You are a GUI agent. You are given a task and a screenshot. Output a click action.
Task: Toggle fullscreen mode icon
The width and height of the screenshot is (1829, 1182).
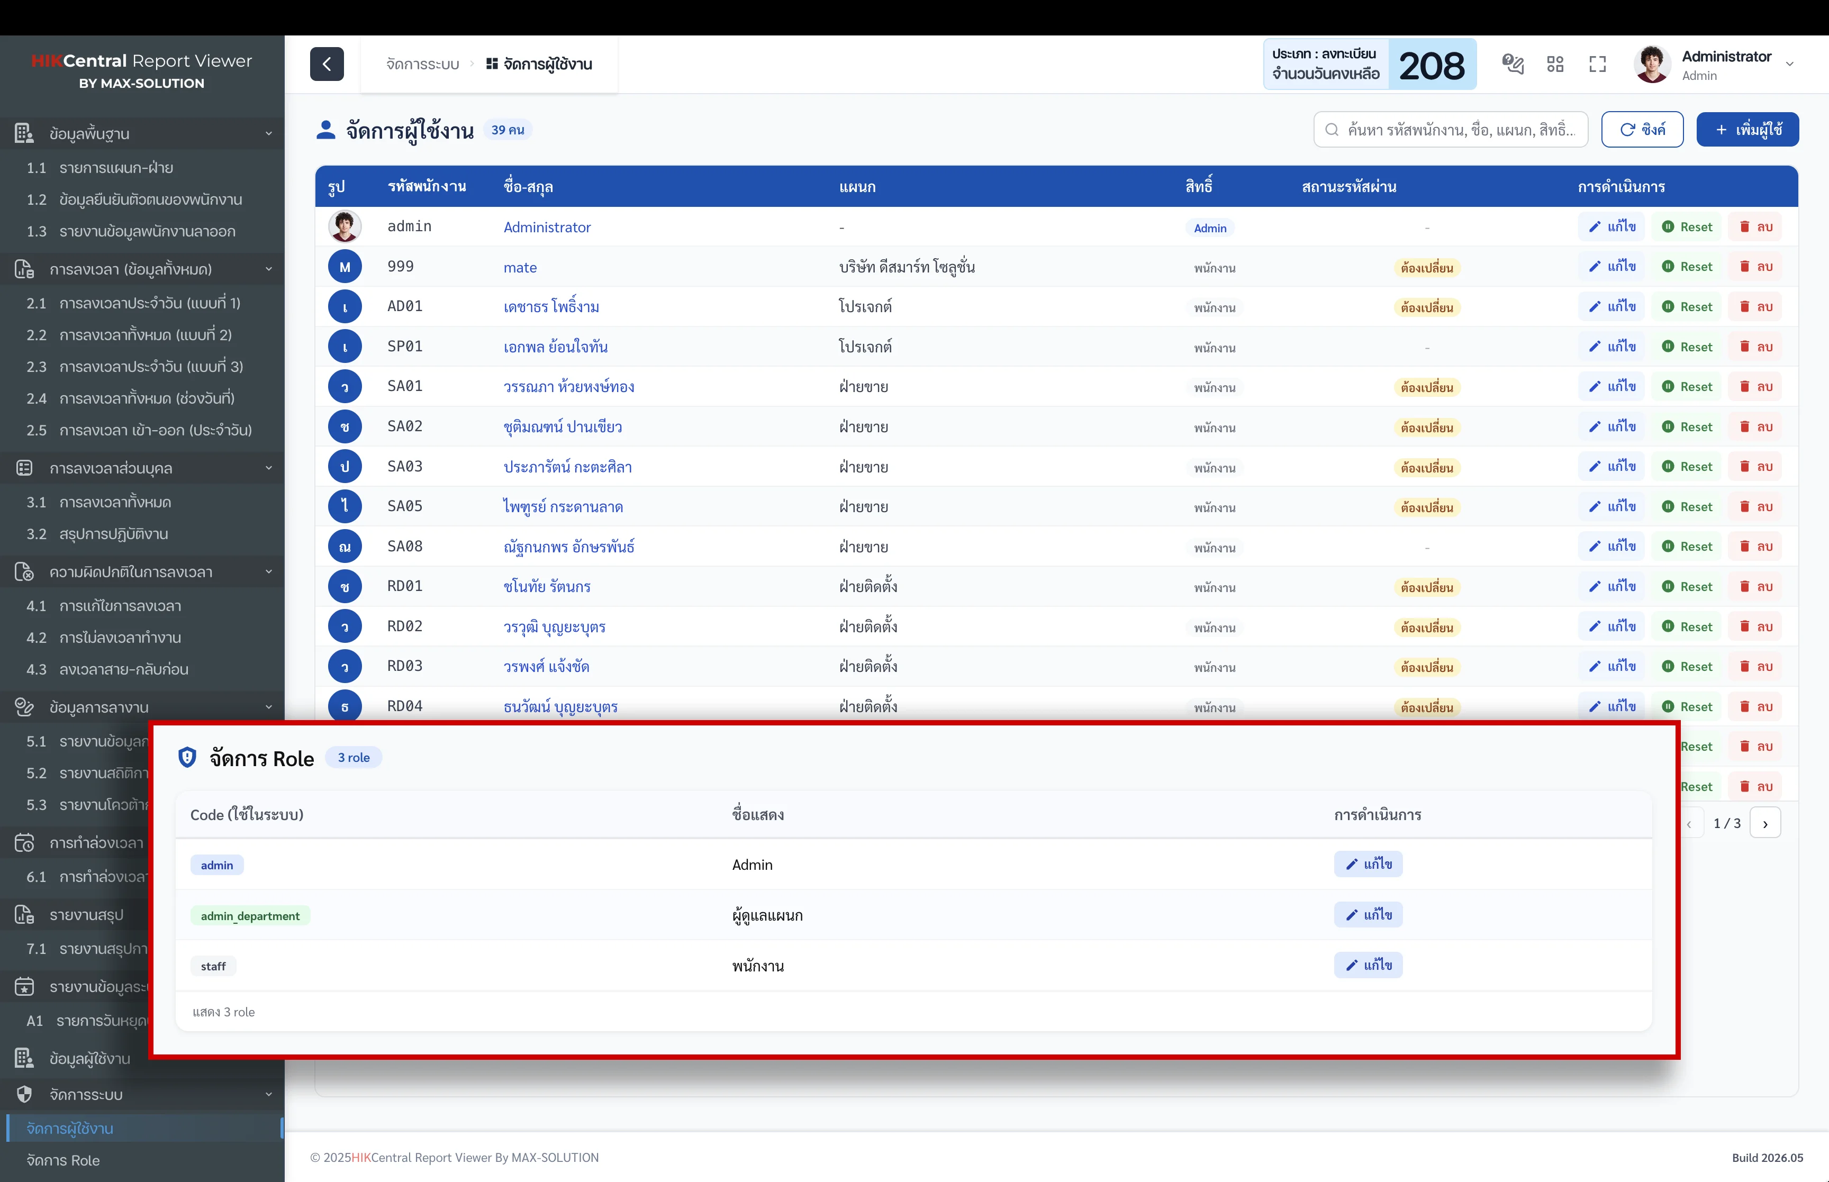pos(1597,63)
